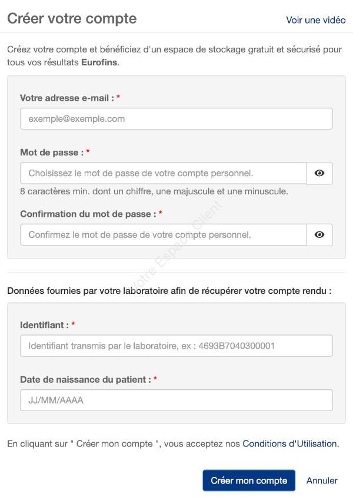Click the Données fournies par votre laboratoire heading
The height and width of the screenshot is (497, 353).
coord(169,291)
